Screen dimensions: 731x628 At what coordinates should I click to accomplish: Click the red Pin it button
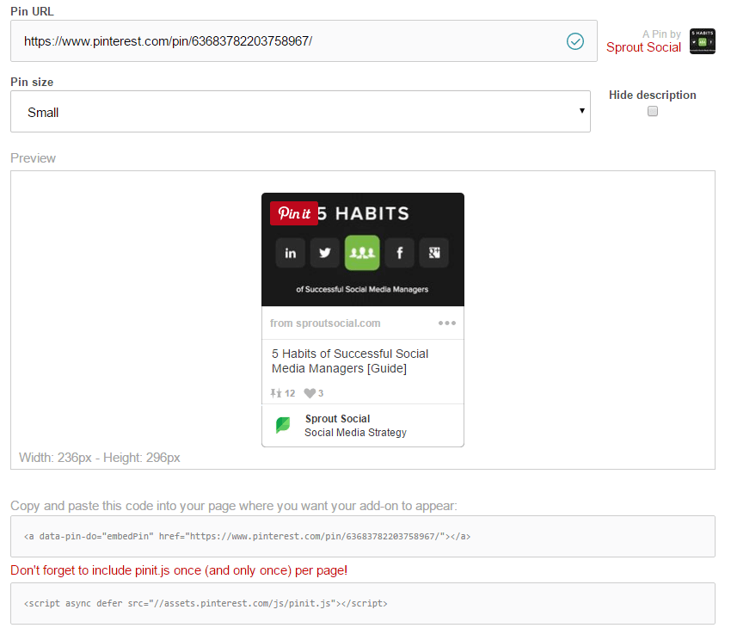[294, 213]
